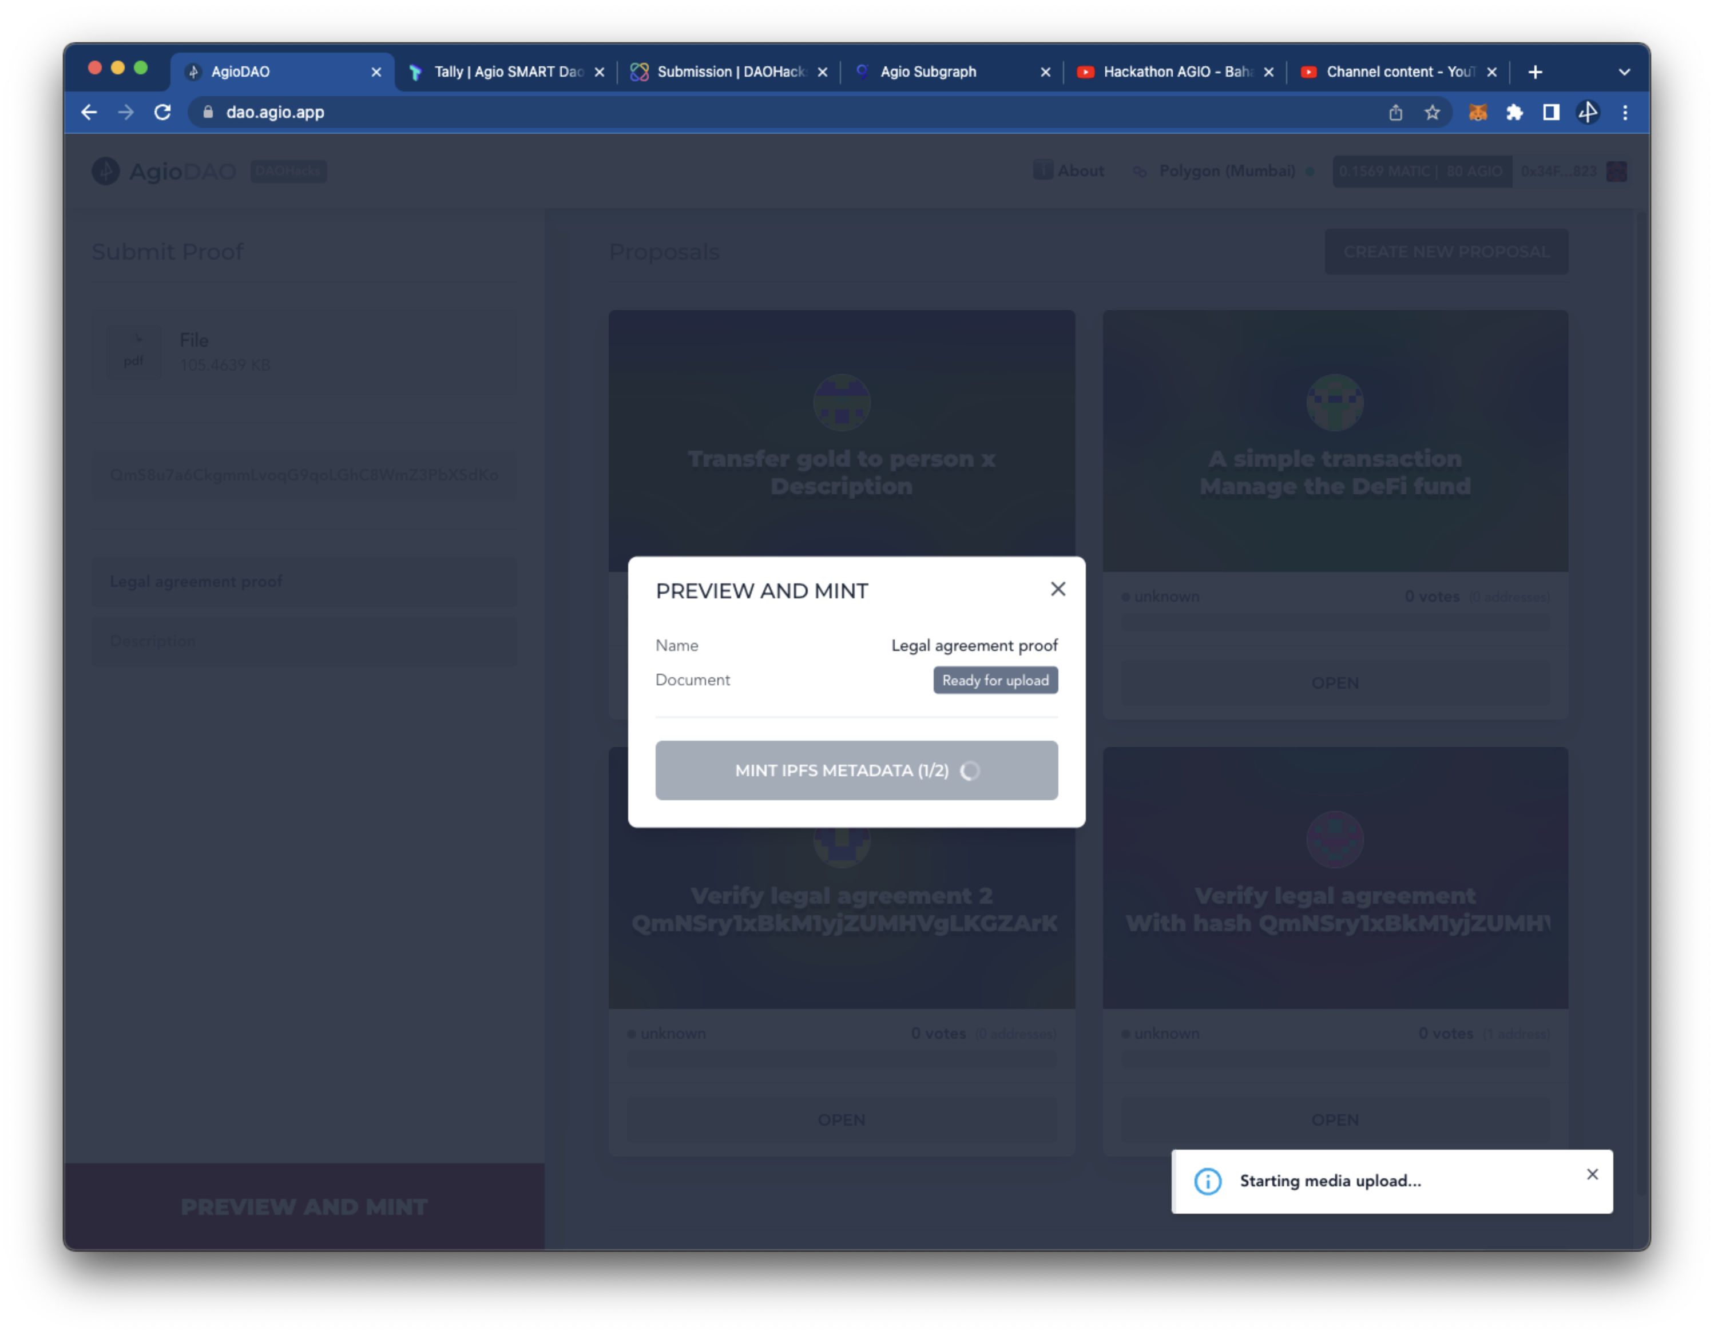The width and height of the screenshot is (1714, 1335).
Task: Click the vote progress bar of A simple transaction
Action: 1335,623
